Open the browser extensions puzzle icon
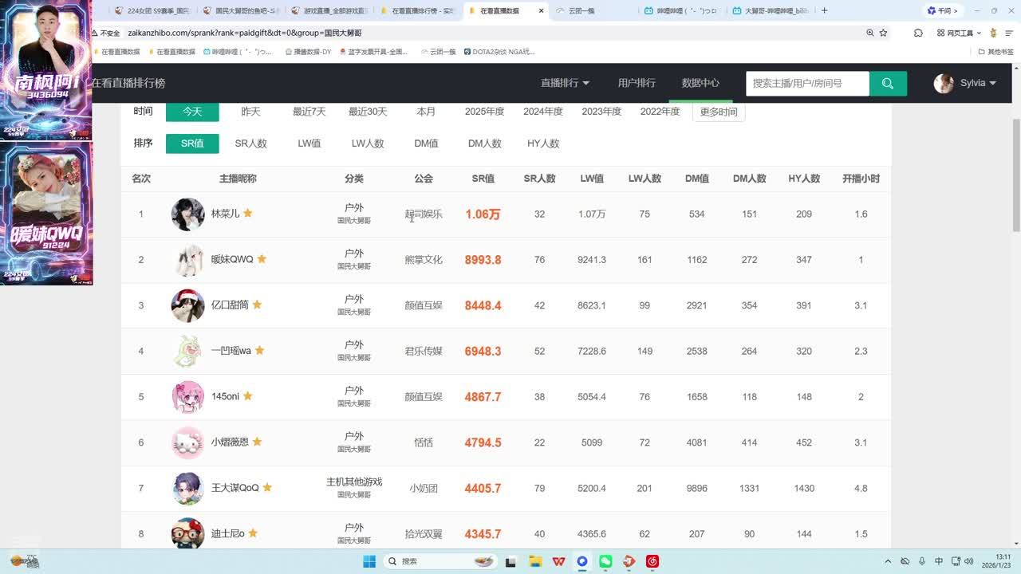Screen dimensions: 1021x574 pos(918,33)
